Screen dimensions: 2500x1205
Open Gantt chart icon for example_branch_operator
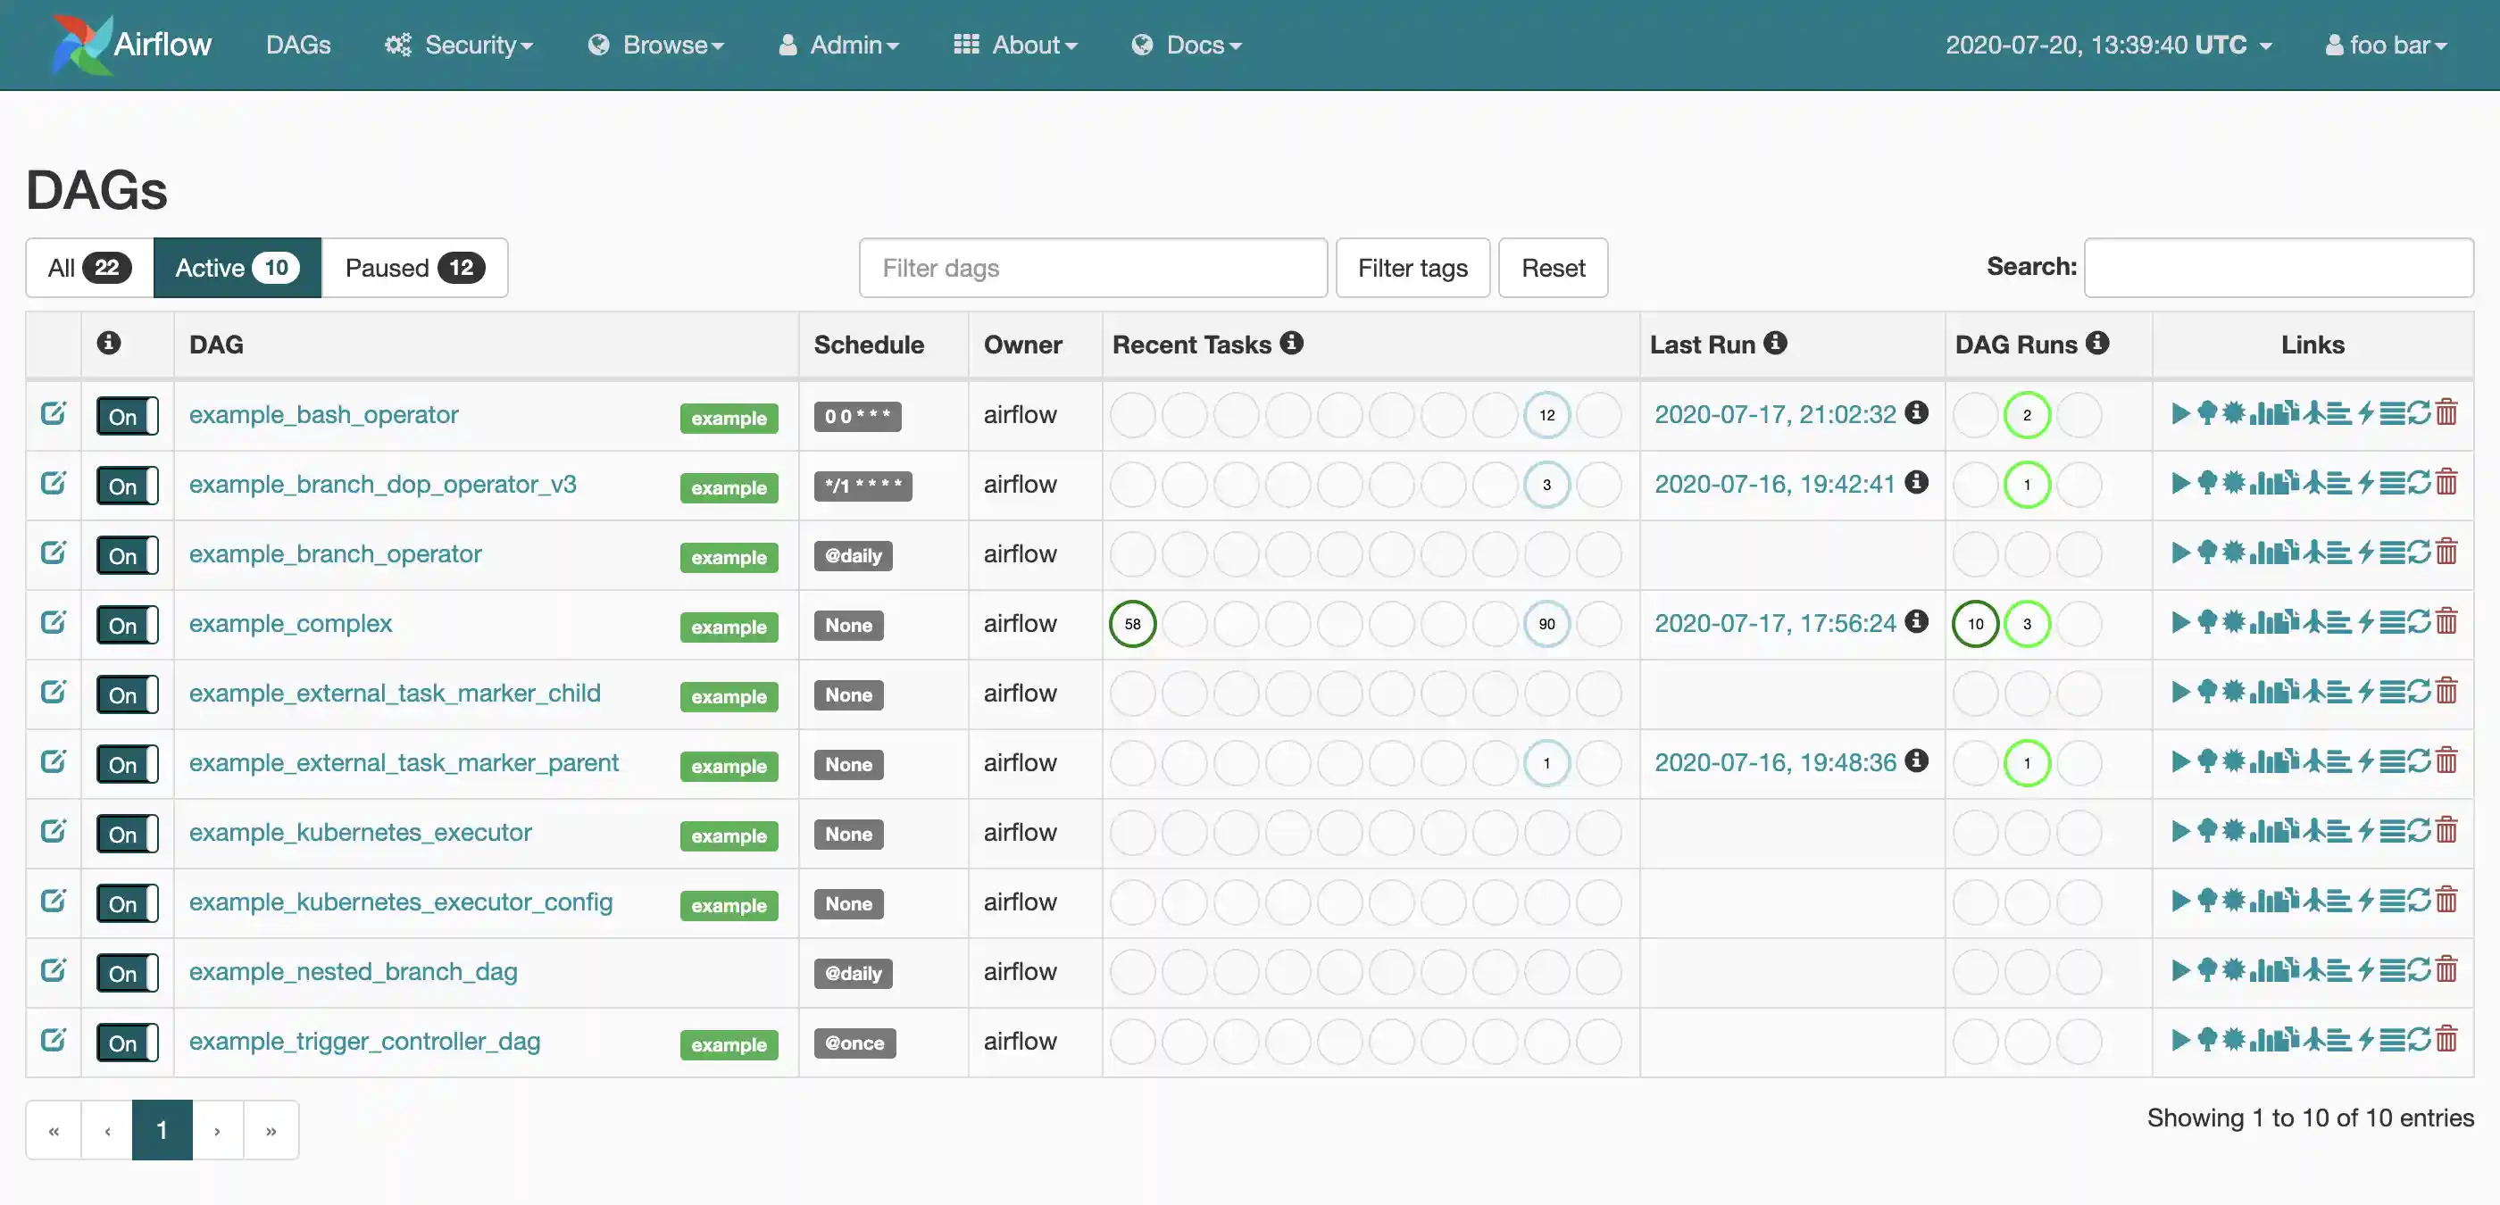[2339, 553]
